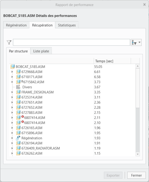The height and width of the screenshot is (182, 149).
Task: Select the 6727652.ASM tree row
Action: pos(72,108)
